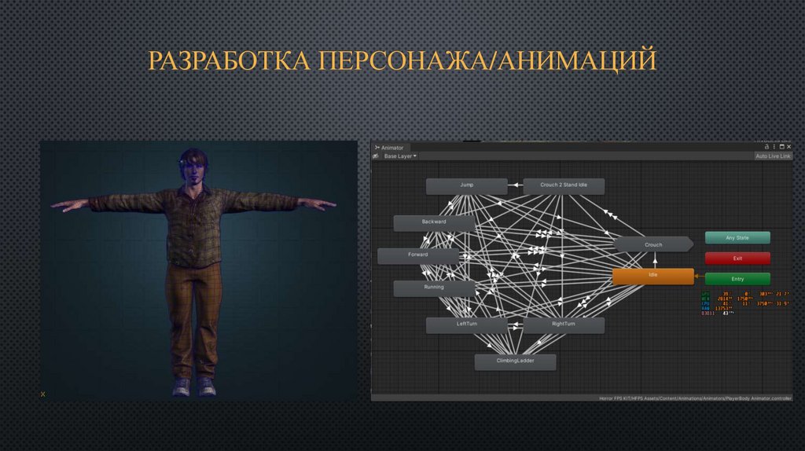Select the Backward state node

(x=434, y=222)
